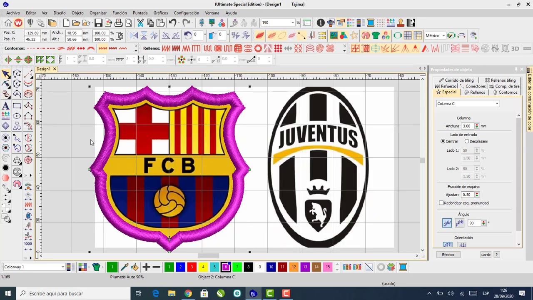Click the color wheel icon in color bar

[391, 267]
